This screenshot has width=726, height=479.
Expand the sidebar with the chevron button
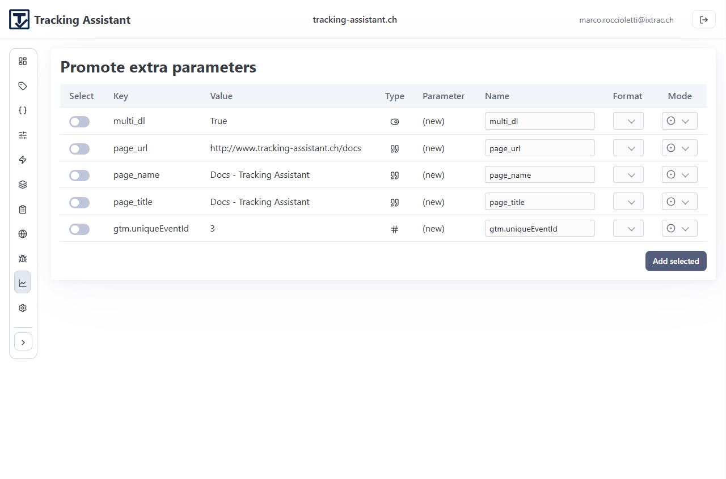coord(23,342)
